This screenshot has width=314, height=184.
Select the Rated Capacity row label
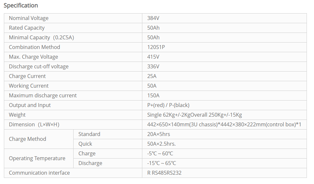click(27, 28)
